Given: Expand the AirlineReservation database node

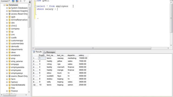Looking at the screenshot, I should click(x=7, y=20).
